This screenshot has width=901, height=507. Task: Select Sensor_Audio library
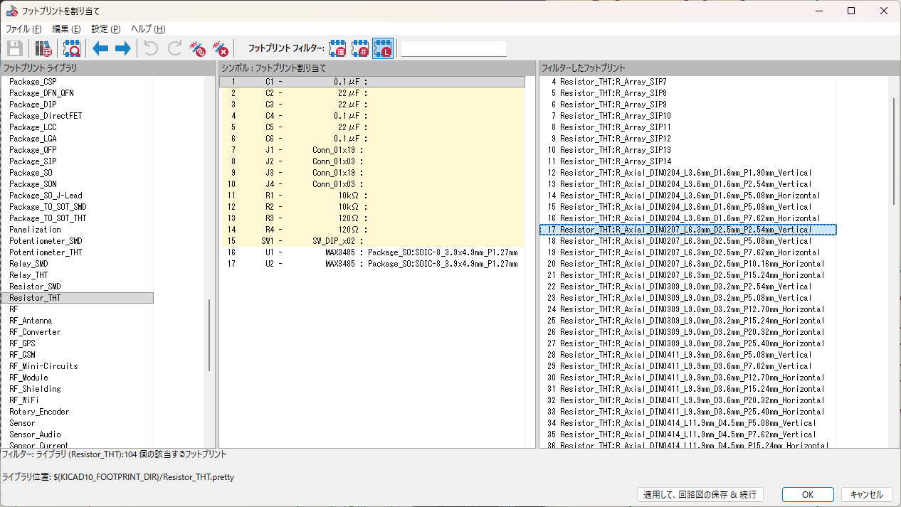coord(77,434)
